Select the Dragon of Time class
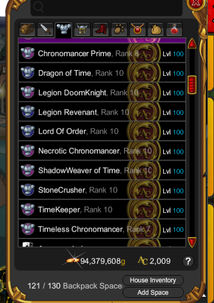This screenshot has width=214, height=303. pyautogui.click(x=102, y=73)
